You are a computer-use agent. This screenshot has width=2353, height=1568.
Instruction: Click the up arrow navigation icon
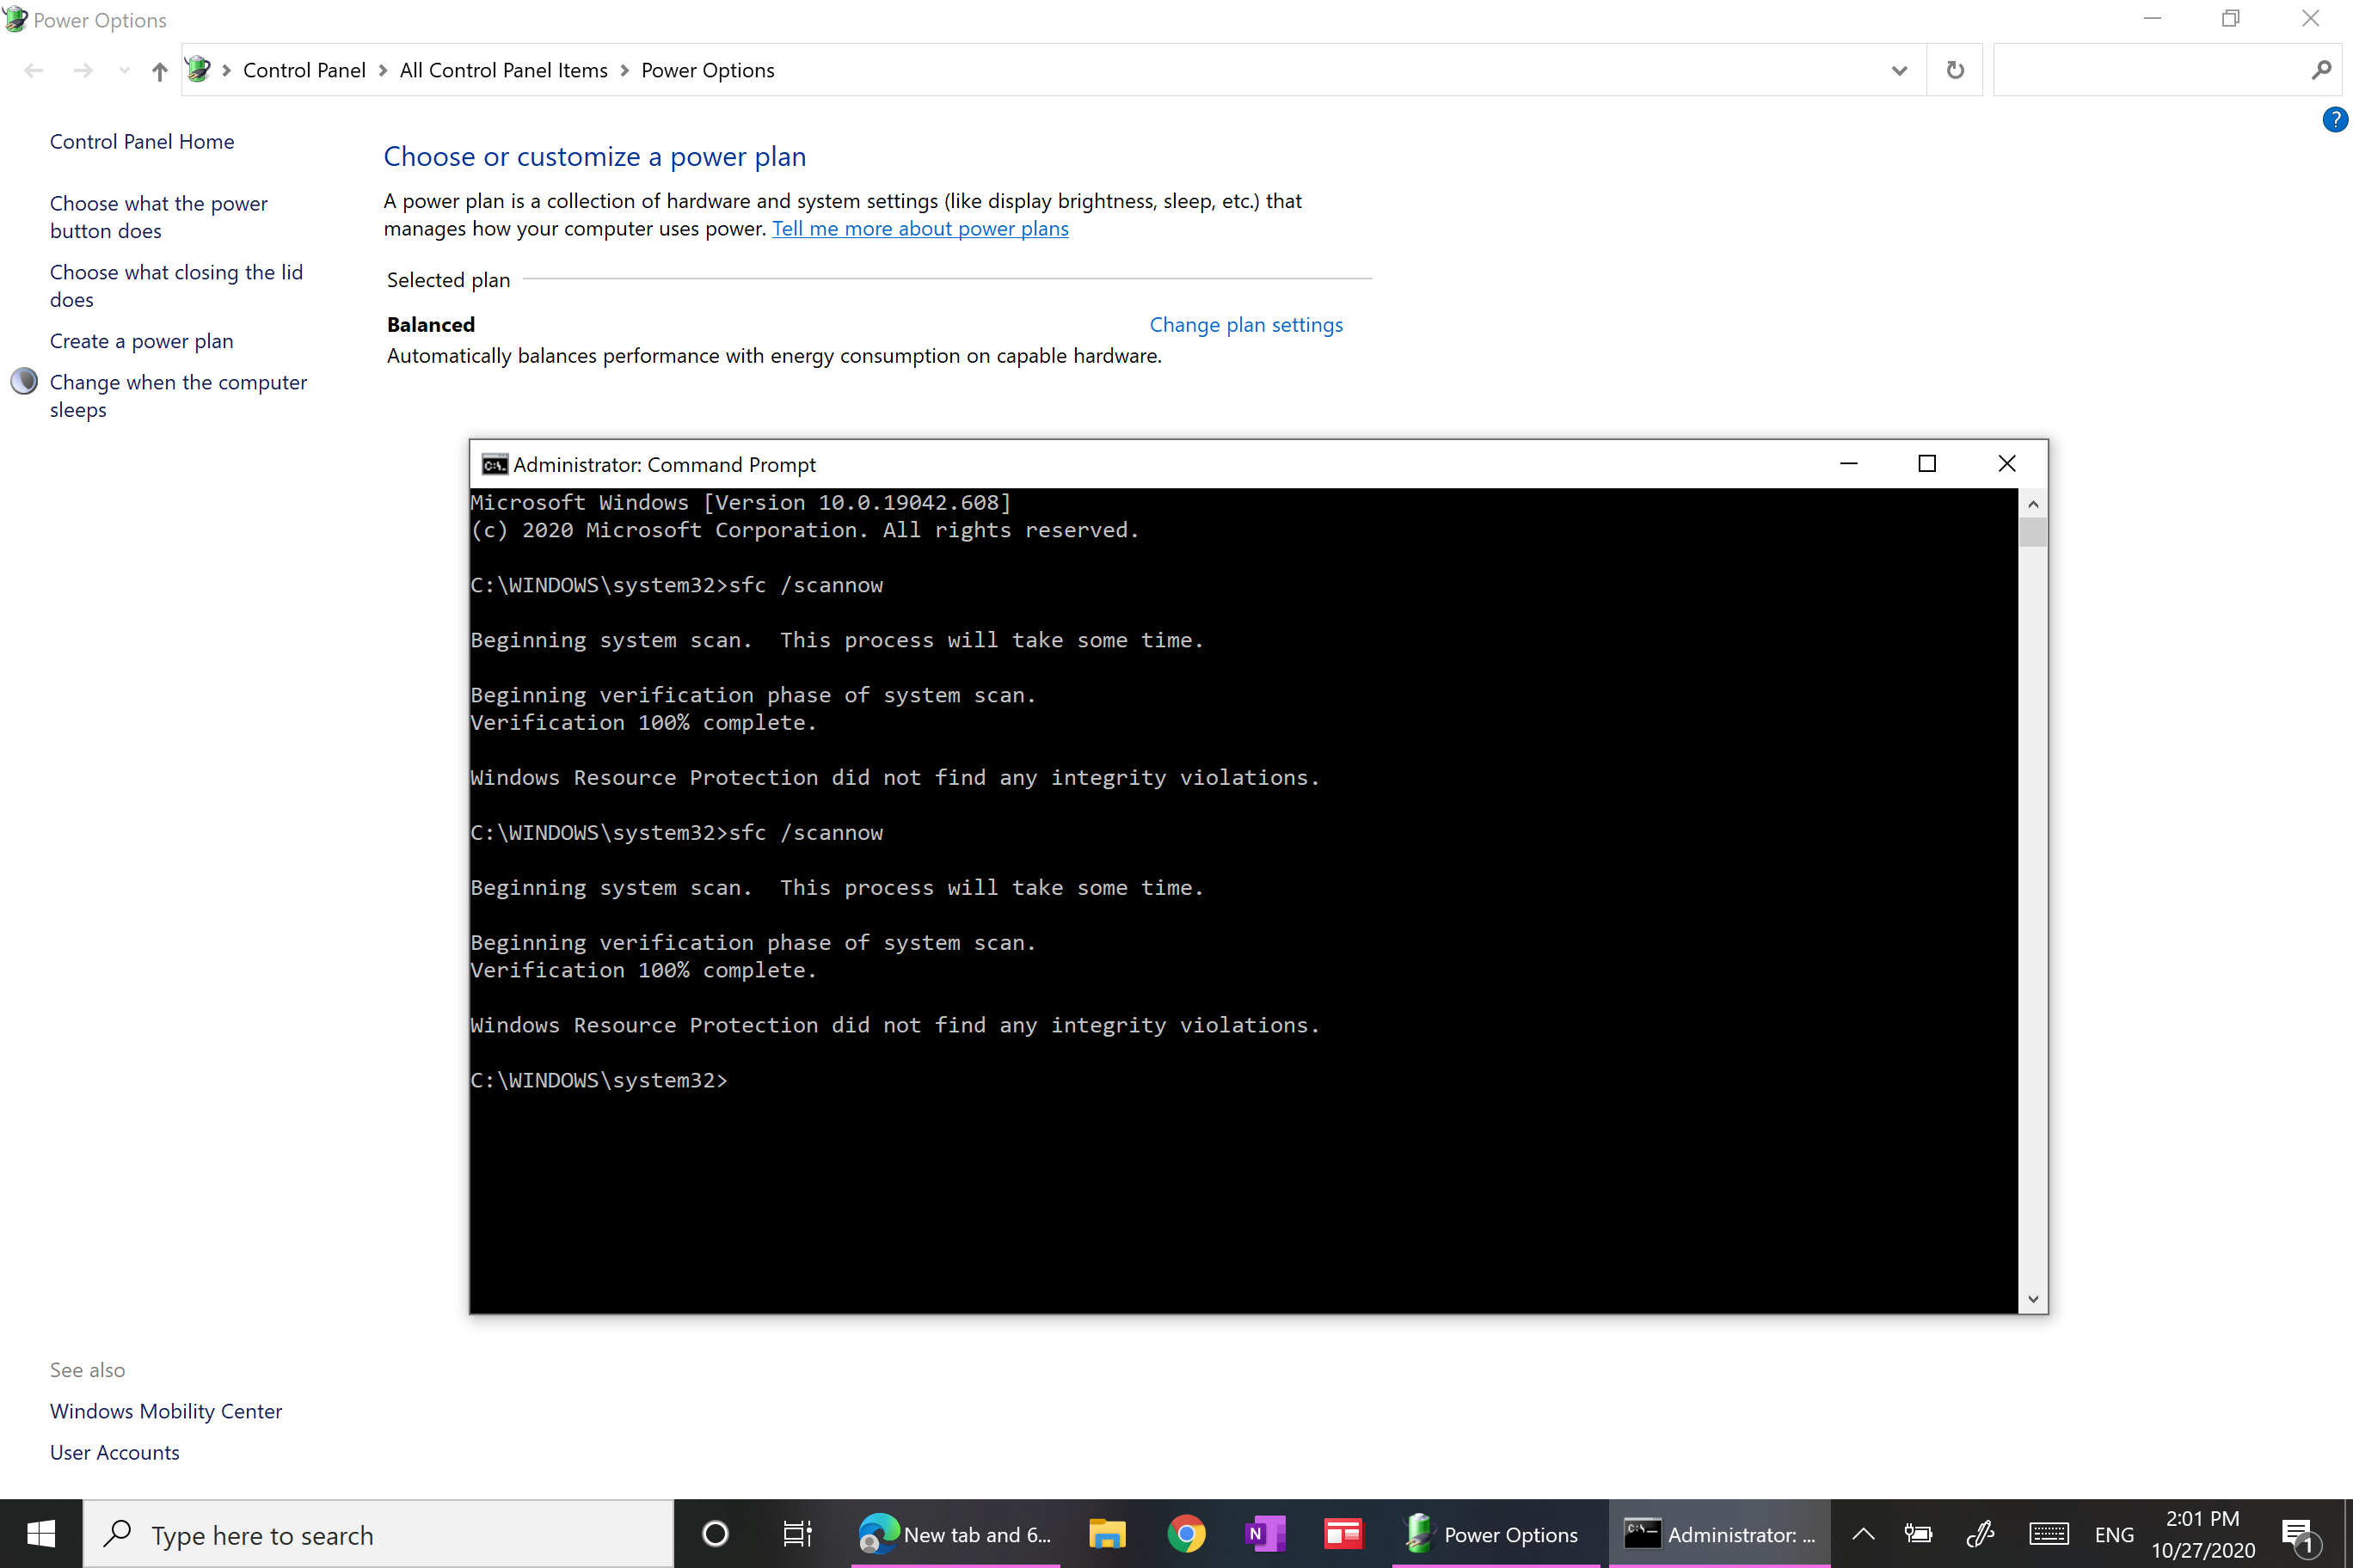[x=159, y=71]
